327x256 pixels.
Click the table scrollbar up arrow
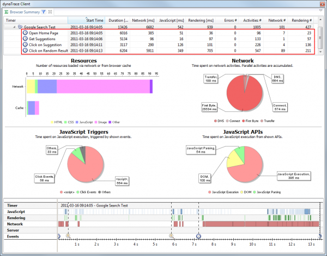click(x=320, y=20)
